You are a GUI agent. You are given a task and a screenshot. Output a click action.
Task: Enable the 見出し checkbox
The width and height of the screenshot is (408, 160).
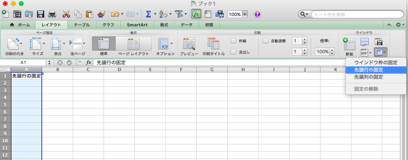233,52
